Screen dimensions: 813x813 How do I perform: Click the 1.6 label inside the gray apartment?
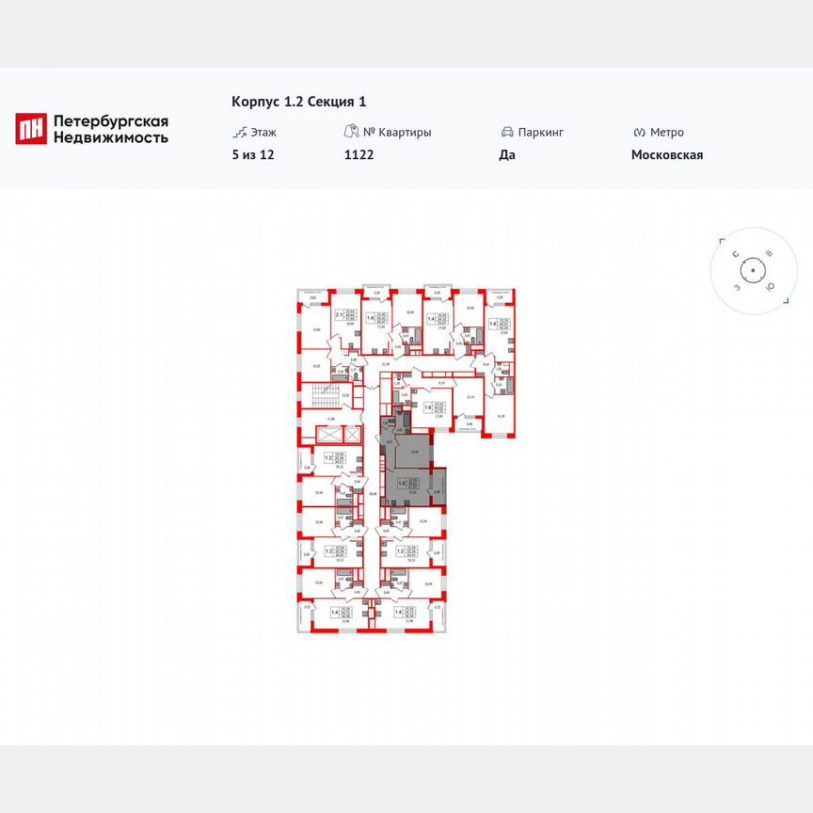coord(402,484)
